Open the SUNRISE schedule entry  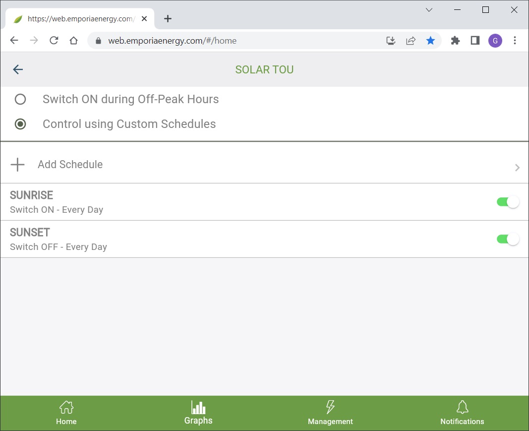[x=198, y=202]
